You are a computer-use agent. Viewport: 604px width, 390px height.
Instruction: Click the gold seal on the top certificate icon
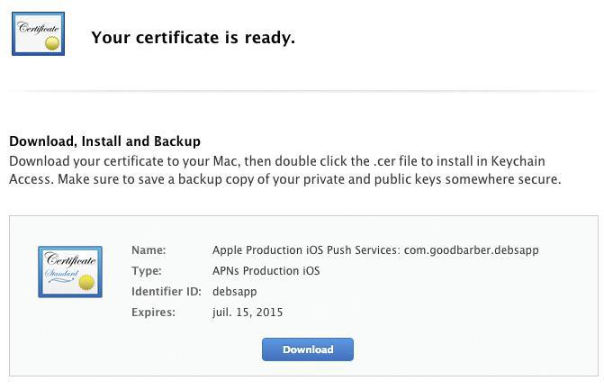click(x=51, y=42)
